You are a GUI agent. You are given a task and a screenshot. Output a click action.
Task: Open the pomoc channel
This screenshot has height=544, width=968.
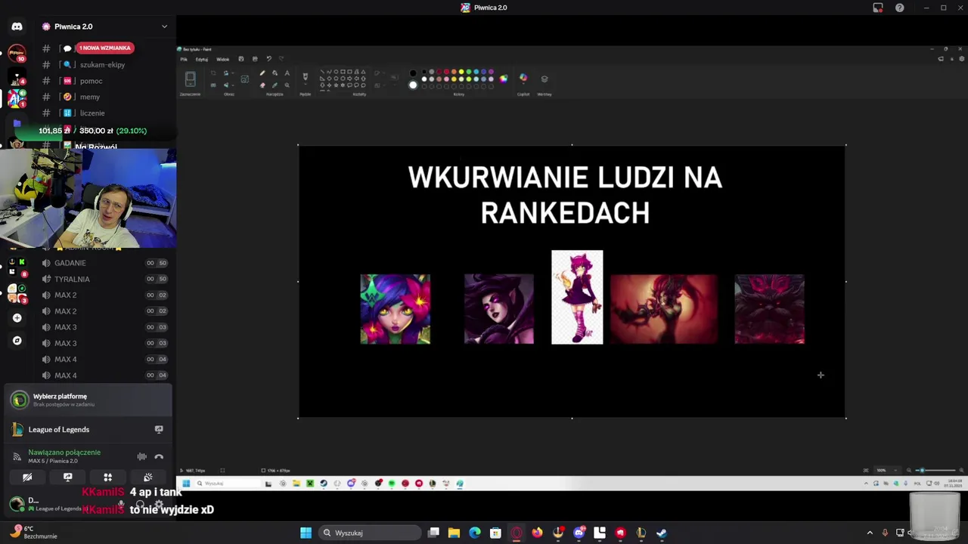pyautogui.click(x=92, y=81)
